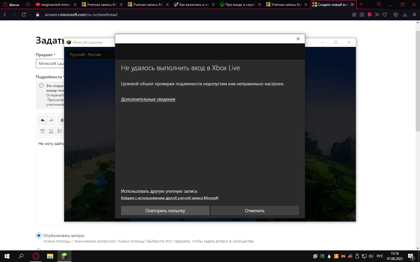Click the table first-column icon in editor
Screen dimensions: 420x262
[60, 131]
